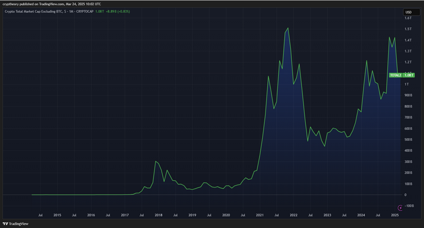Click the 2017 time axis label
The image size is (424, 228).
[x=124, y=215]
